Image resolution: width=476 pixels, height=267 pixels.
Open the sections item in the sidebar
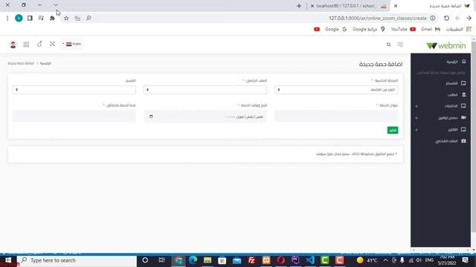pos(456,83)
